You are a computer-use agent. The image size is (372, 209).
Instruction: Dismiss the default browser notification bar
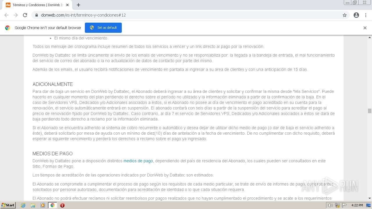pyautogui.click(x=365, y=28)
